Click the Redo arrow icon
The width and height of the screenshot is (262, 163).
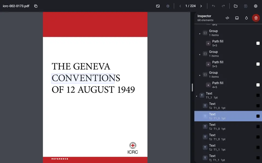coord(223,6)
